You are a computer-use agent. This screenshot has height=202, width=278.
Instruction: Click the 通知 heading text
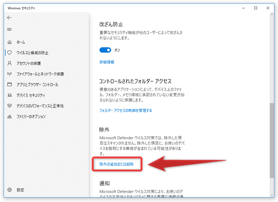(x=104, y=183)
